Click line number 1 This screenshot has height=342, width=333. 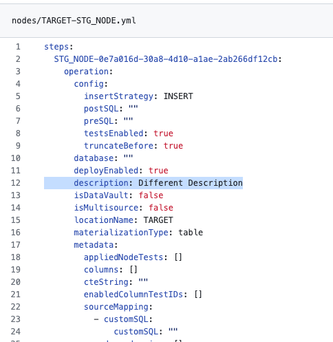coord(18,47)
